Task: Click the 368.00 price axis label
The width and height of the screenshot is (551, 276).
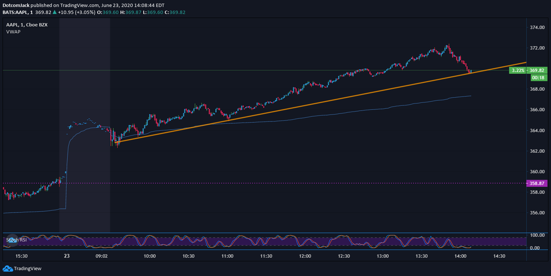Action: (537, 89)
